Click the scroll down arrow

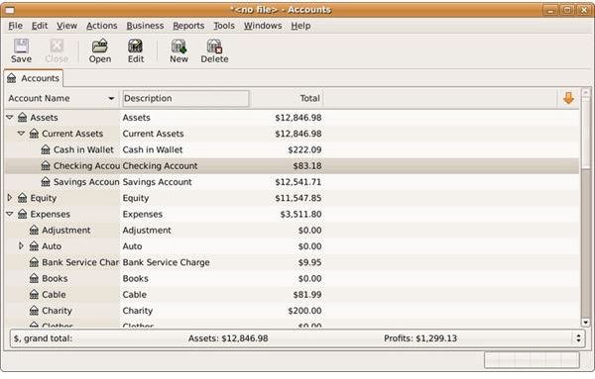coord(586,323)
